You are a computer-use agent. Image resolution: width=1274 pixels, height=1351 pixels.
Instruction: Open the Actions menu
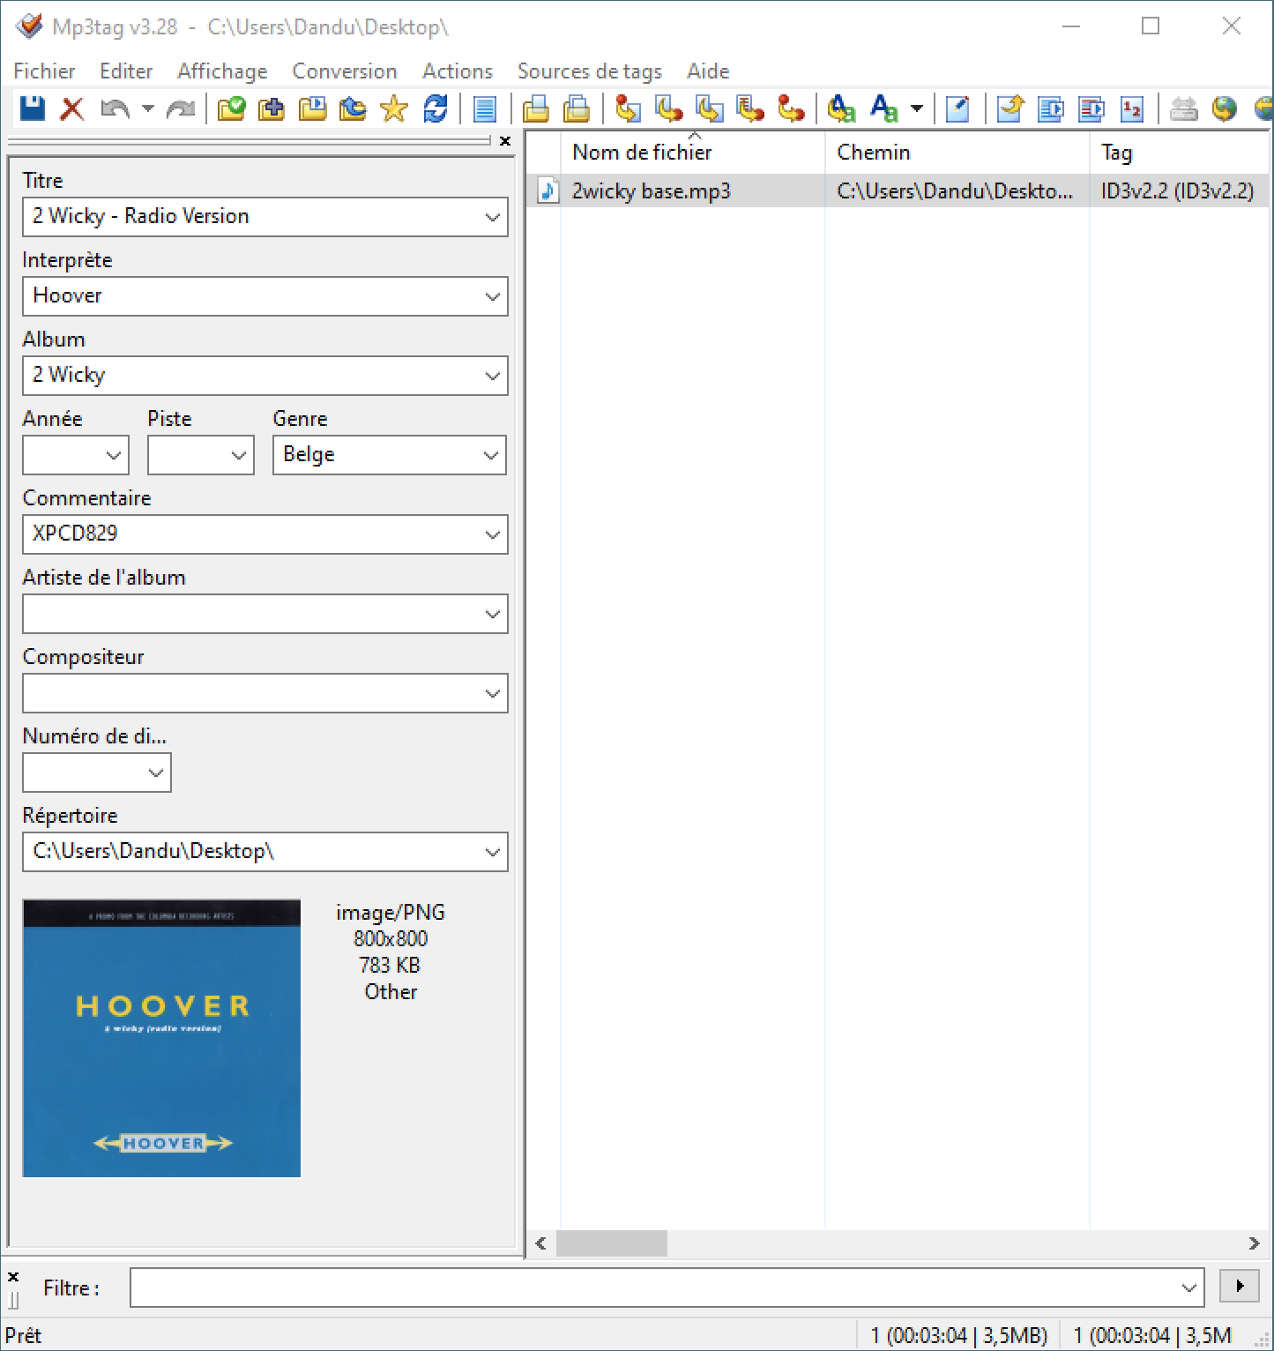(x=458, y=71)
